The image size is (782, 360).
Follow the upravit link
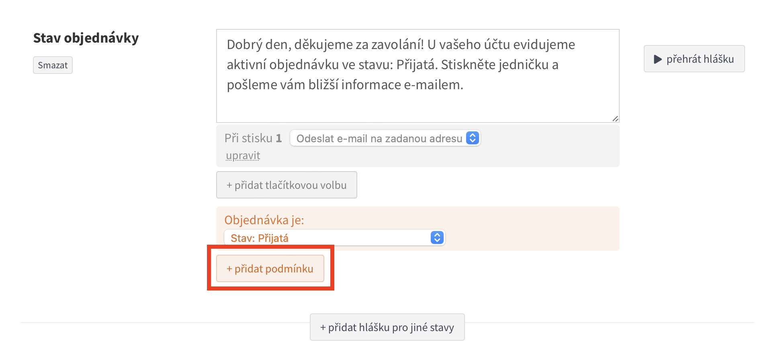tap(243, 155)
